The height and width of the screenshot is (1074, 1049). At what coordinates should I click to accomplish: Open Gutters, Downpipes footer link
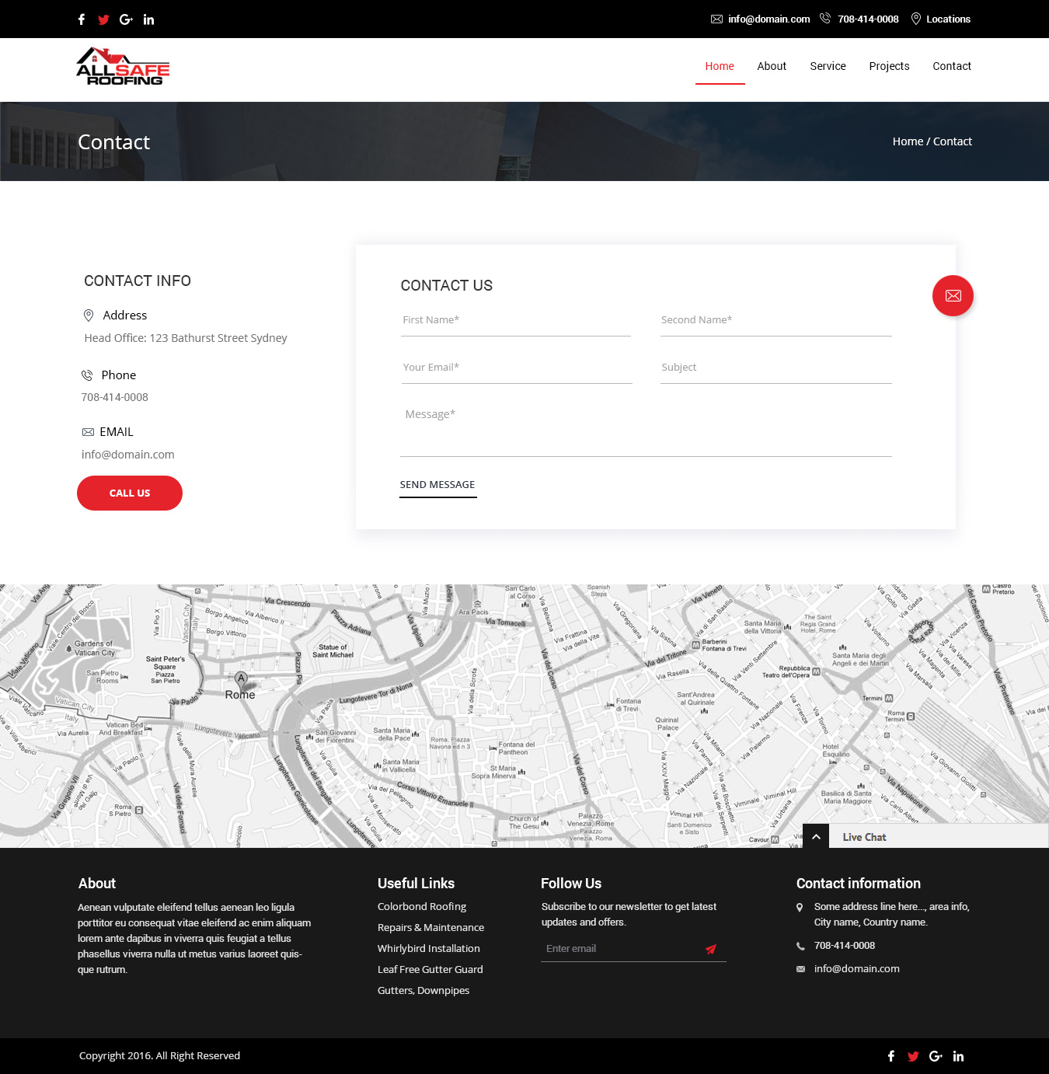pos(423,991)
